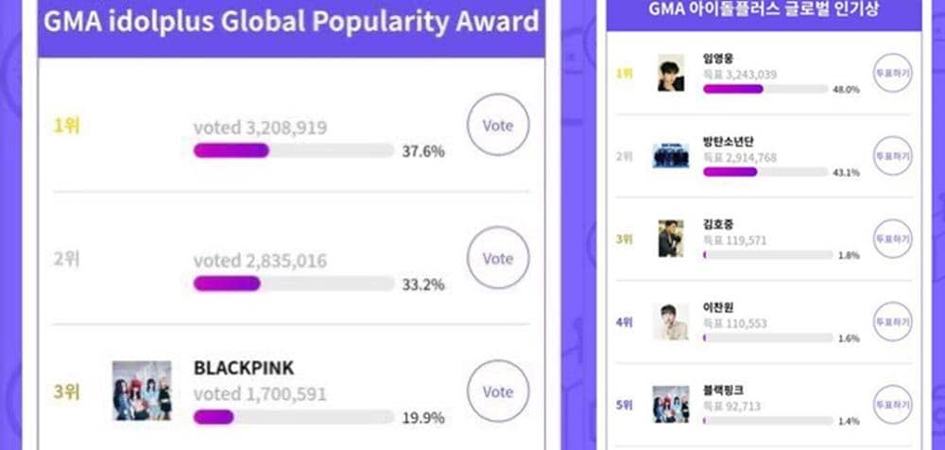945x450 pixels.
Task: Click the 37.6% vote progress bar
Action: [293, 150]
